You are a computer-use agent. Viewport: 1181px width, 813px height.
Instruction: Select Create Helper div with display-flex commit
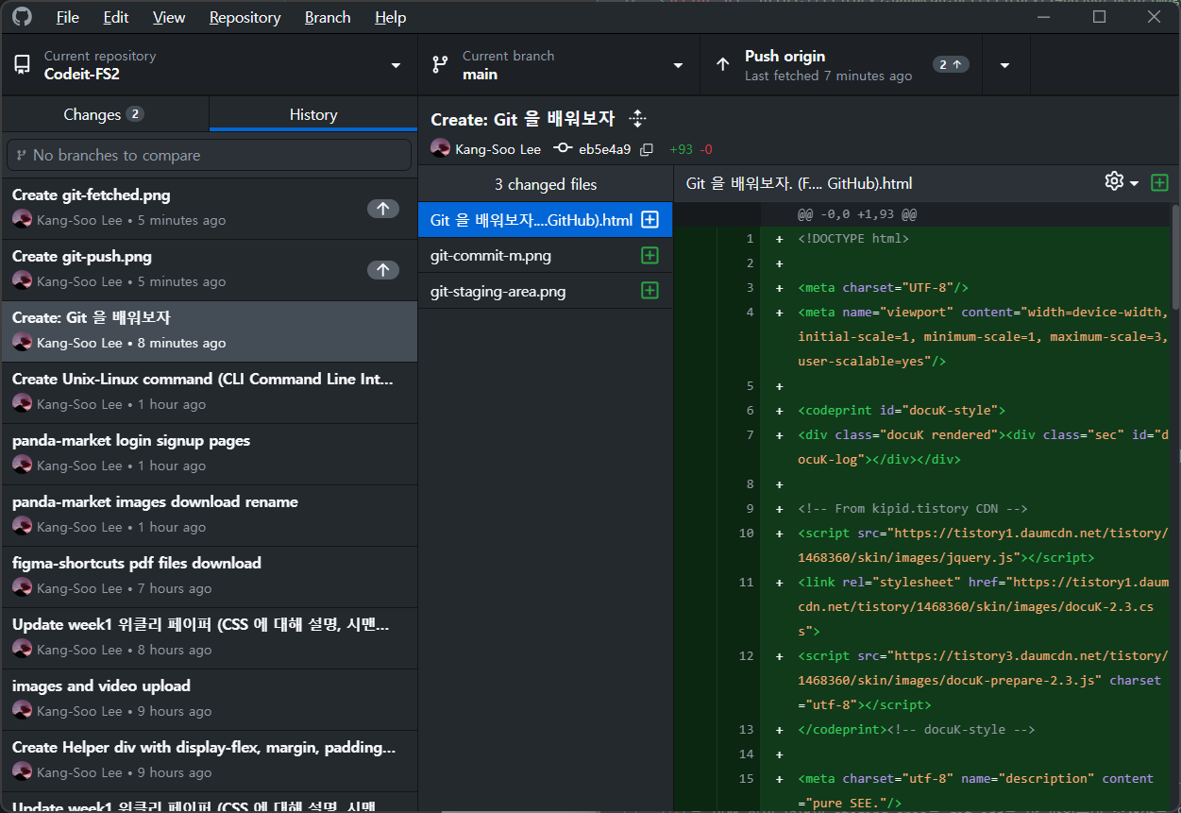point(210,760)
